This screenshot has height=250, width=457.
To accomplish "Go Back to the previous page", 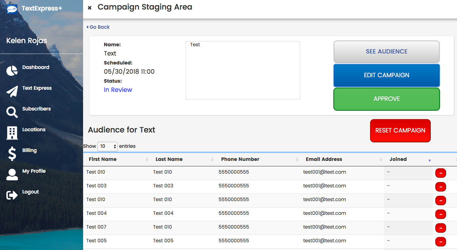I will (x=98, y=27).
